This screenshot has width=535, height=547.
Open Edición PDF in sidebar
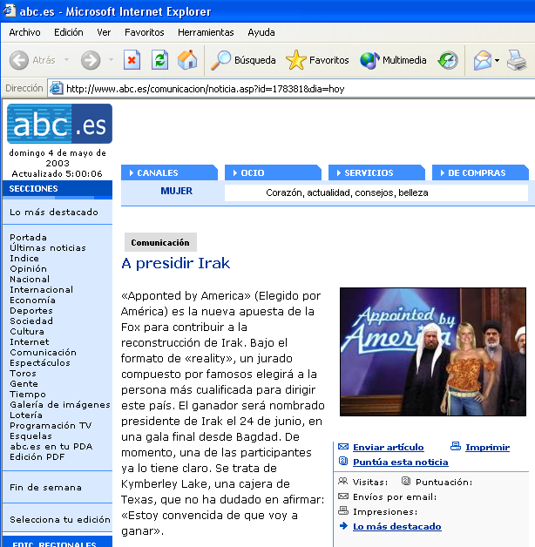click(37, 457)
